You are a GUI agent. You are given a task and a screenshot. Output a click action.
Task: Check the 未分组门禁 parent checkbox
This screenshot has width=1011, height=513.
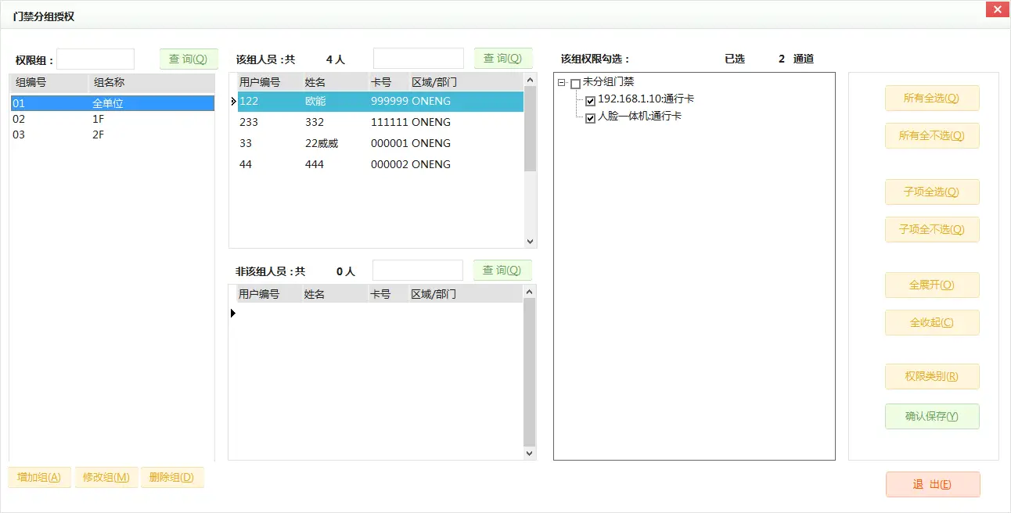575,84
